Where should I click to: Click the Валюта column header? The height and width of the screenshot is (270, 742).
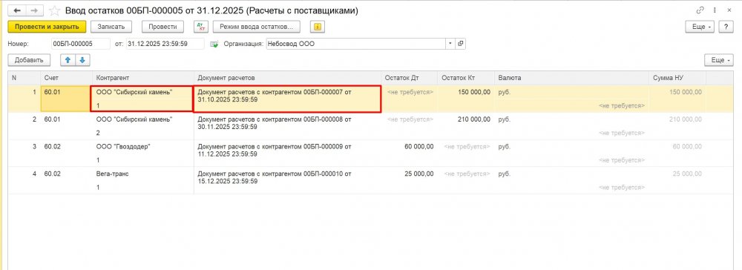571,78
